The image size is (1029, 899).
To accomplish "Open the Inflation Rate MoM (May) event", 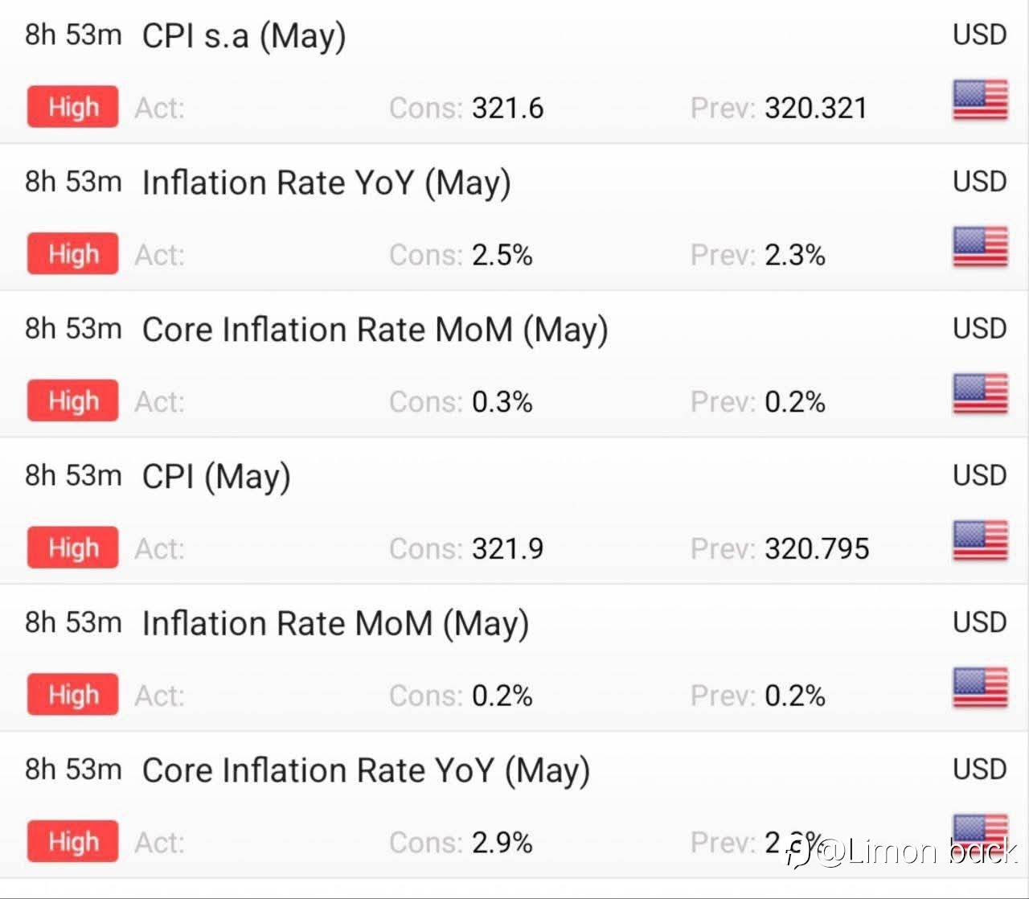I will tap(335, 624).
